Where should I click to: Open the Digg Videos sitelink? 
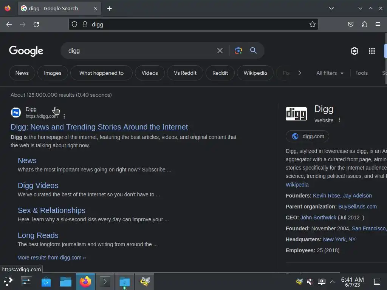38,185
